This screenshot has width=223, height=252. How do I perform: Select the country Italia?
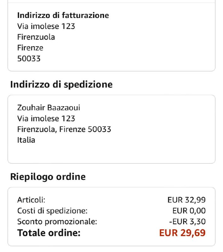[26, 140]
